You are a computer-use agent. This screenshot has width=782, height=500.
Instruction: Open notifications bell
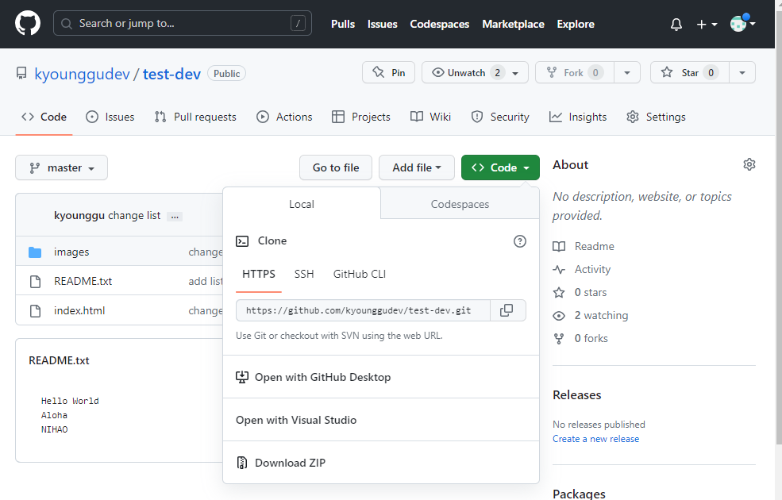click(676, 25)
